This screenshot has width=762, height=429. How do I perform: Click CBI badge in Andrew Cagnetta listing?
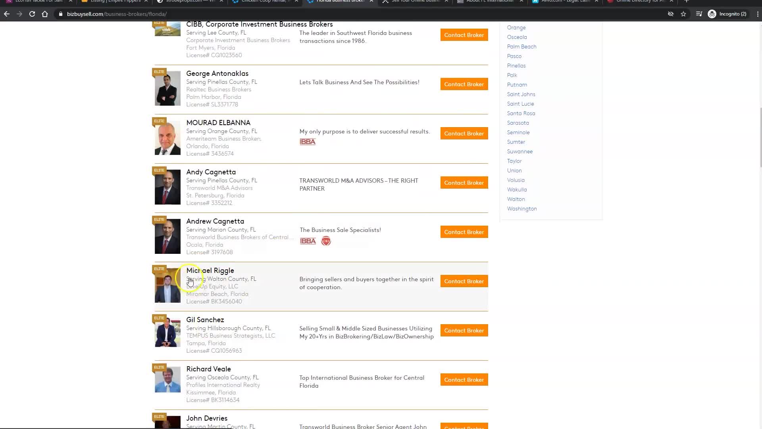click(x=326, y=241)
